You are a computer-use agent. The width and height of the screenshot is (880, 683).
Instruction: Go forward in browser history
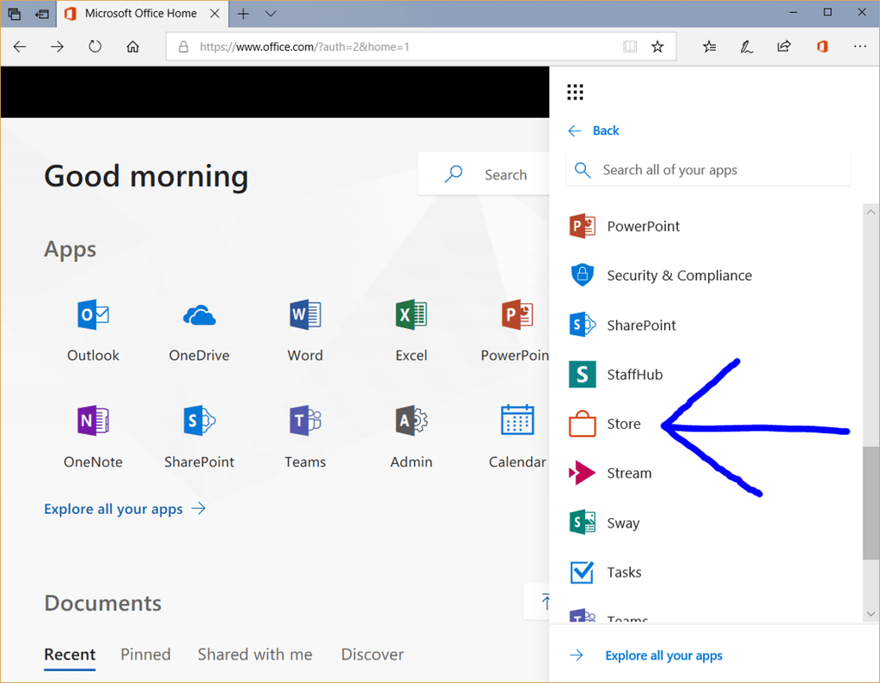(58, 46)
